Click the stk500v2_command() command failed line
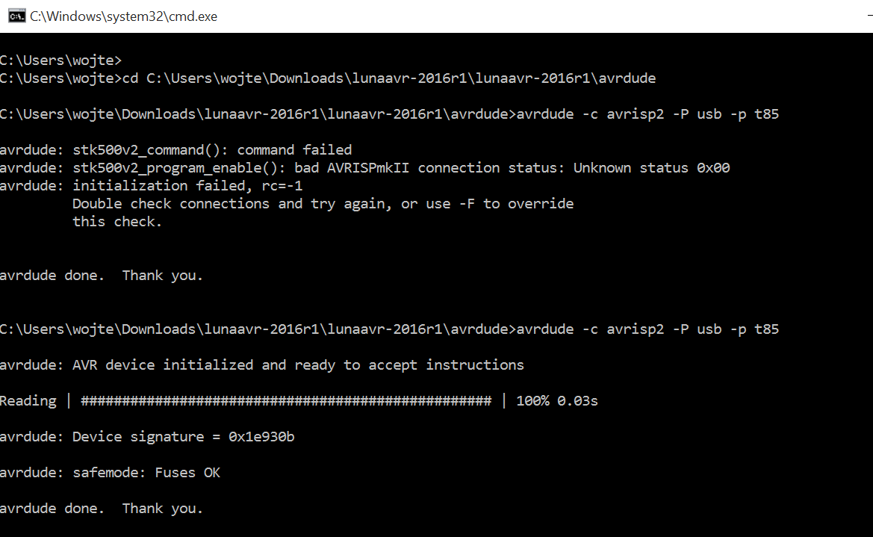Image resolution: width=873 pixels, height=537 pixels. tap(176, 150)
